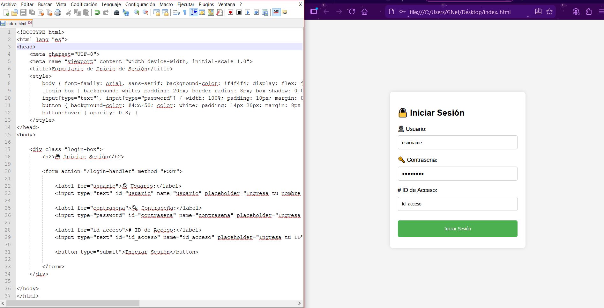Toggle show all characters pilcrow icon
Screen dimensions: 604x308
[x=185, y=12]
